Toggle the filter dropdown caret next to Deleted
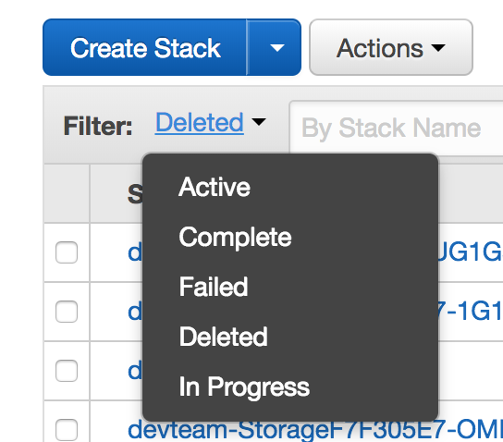The width and height of the screenshot is (503, 442). tap(259, 122)
